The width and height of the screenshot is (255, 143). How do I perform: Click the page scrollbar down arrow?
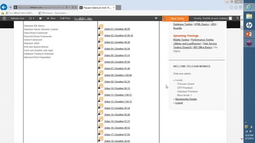point(242,139)
